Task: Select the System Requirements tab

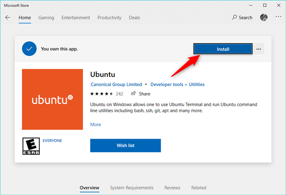Action: click(132, 188)
